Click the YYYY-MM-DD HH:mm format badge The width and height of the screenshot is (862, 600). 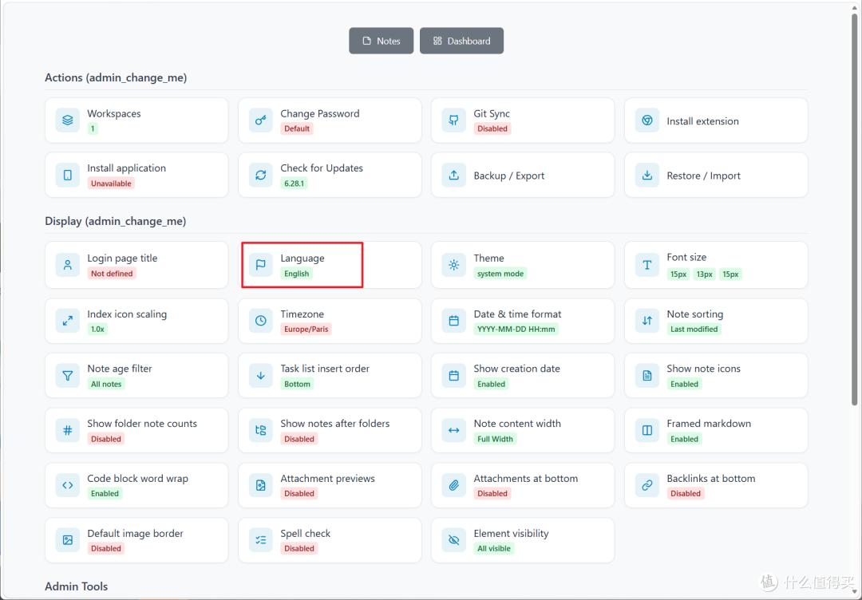(516, 329)
